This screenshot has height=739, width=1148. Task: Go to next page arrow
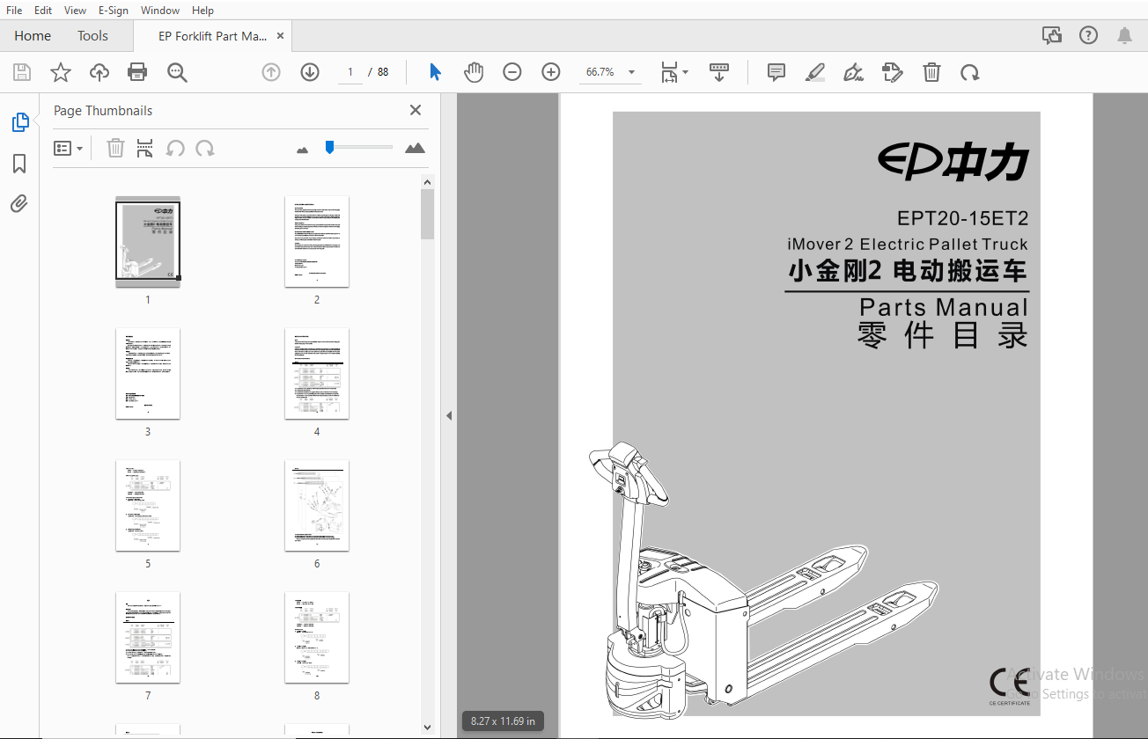coord(310,72)
